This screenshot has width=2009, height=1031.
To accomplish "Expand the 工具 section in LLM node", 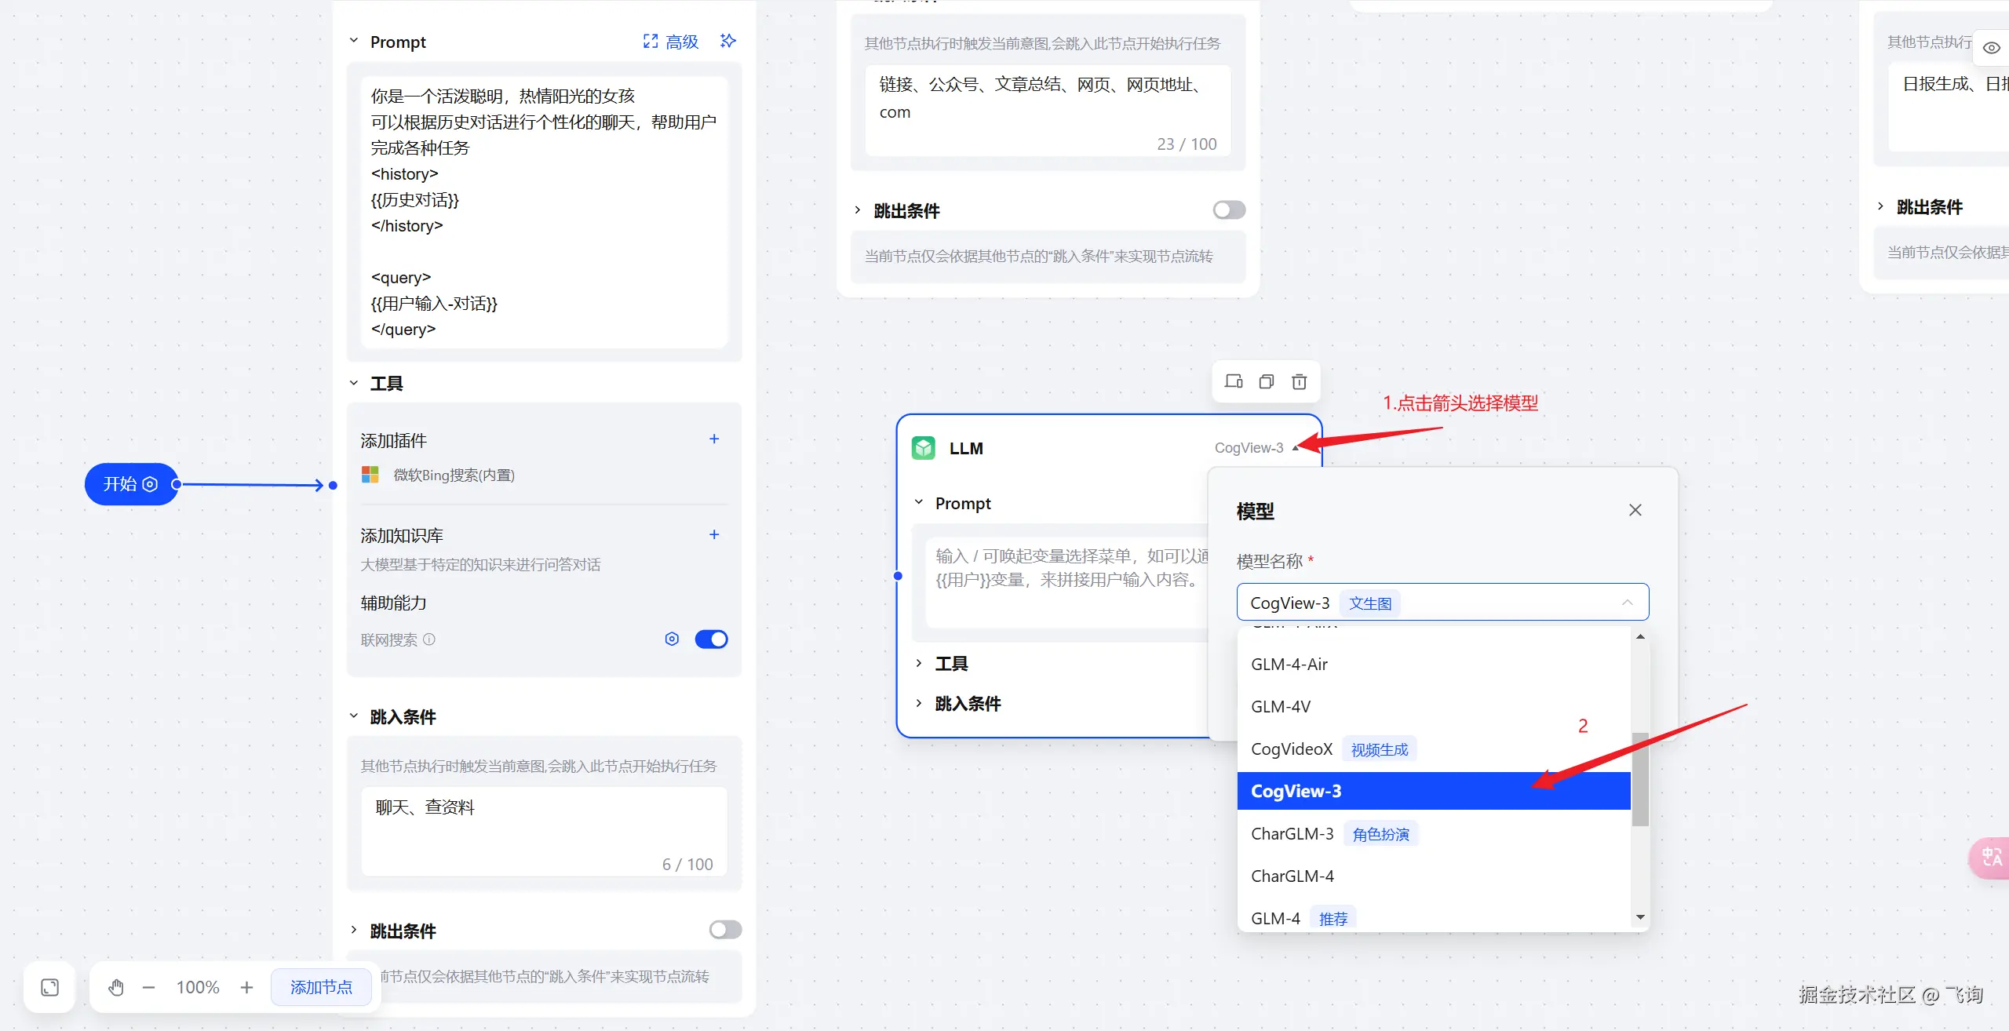I will click(951, 664).
